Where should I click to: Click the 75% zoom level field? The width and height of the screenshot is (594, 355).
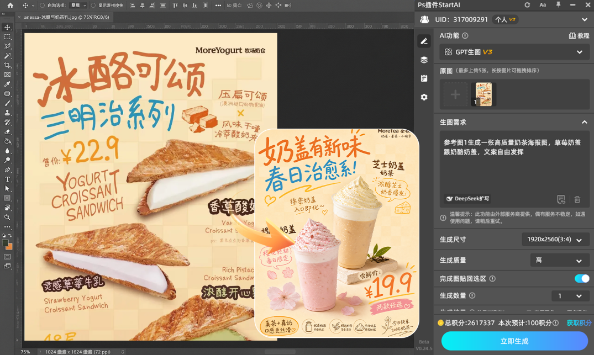(x=25, y=352)
